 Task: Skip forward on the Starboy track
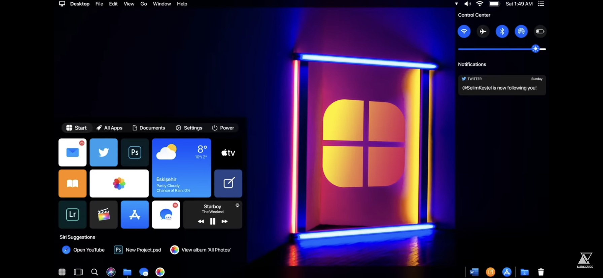click(x=224, y=221)
